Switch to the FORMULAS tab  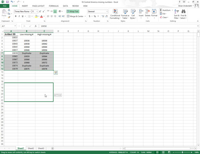click(53, 6)
